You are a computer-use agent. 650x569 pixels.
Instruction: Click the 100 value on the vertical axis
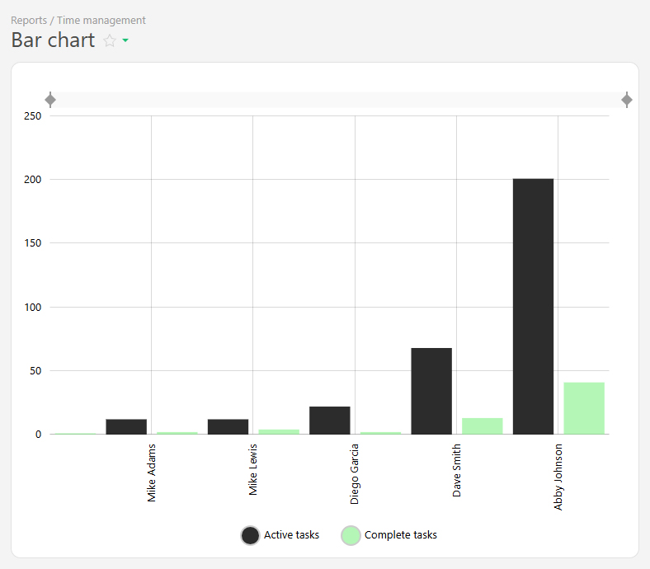[x=33, y=307]
